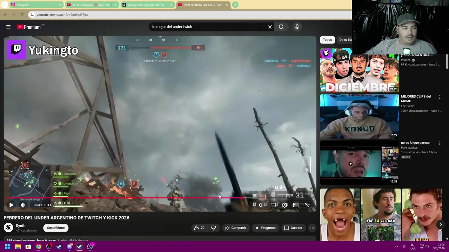Open a new browser tab
The width and height of the screenshot is (449, 252).
coord(235,5)
